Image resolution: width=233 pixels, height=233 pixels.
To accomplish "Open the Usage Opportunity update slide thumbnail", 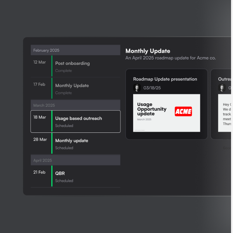I will click(x=167, y=113).
